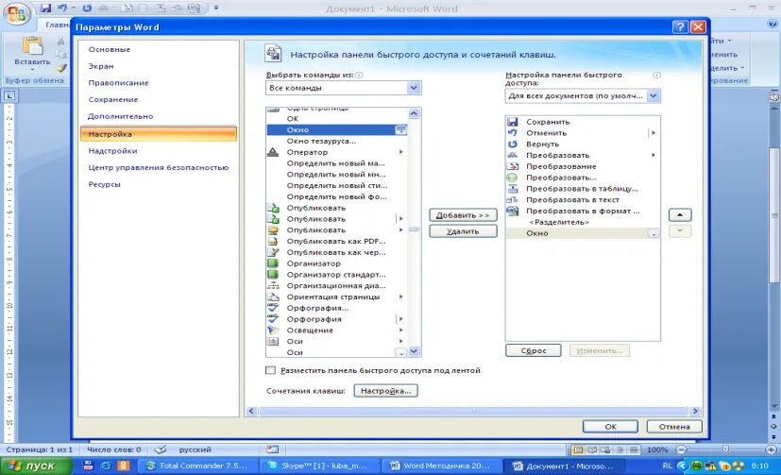Switch to Дополнительно options category
781x475 pixels.
(x=121, y=116)
